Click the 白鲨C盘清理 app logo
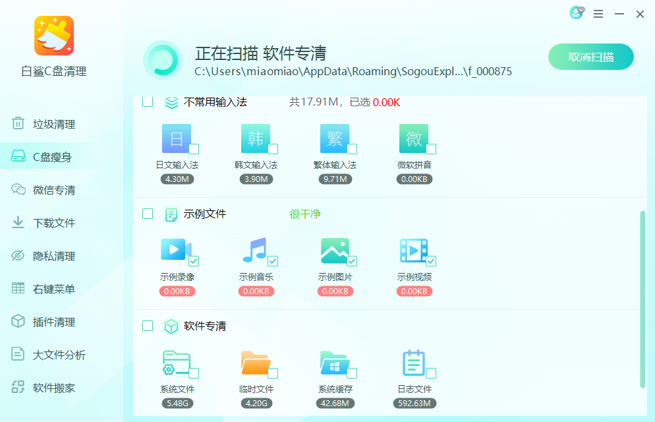This screenshot has width=655, height=422. 54,36
